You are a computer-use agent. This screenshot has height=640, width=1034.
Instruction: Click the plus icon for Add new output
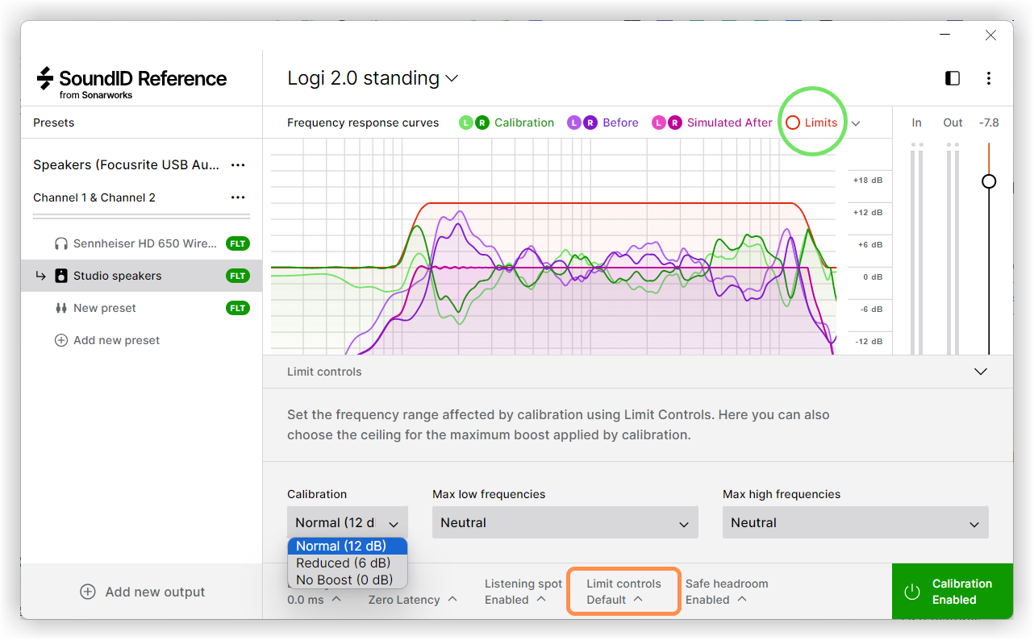(88, 592)
